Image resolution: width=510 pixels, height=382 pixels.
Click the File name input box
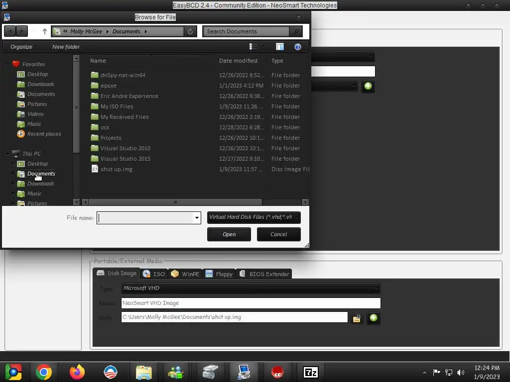click(145, 218)
